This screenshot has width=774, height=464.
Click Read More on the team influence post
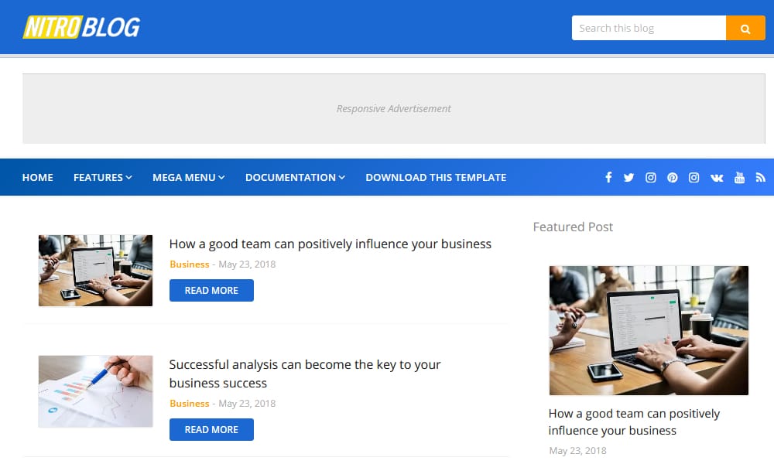pyautogui.click(x=211, y=290)
